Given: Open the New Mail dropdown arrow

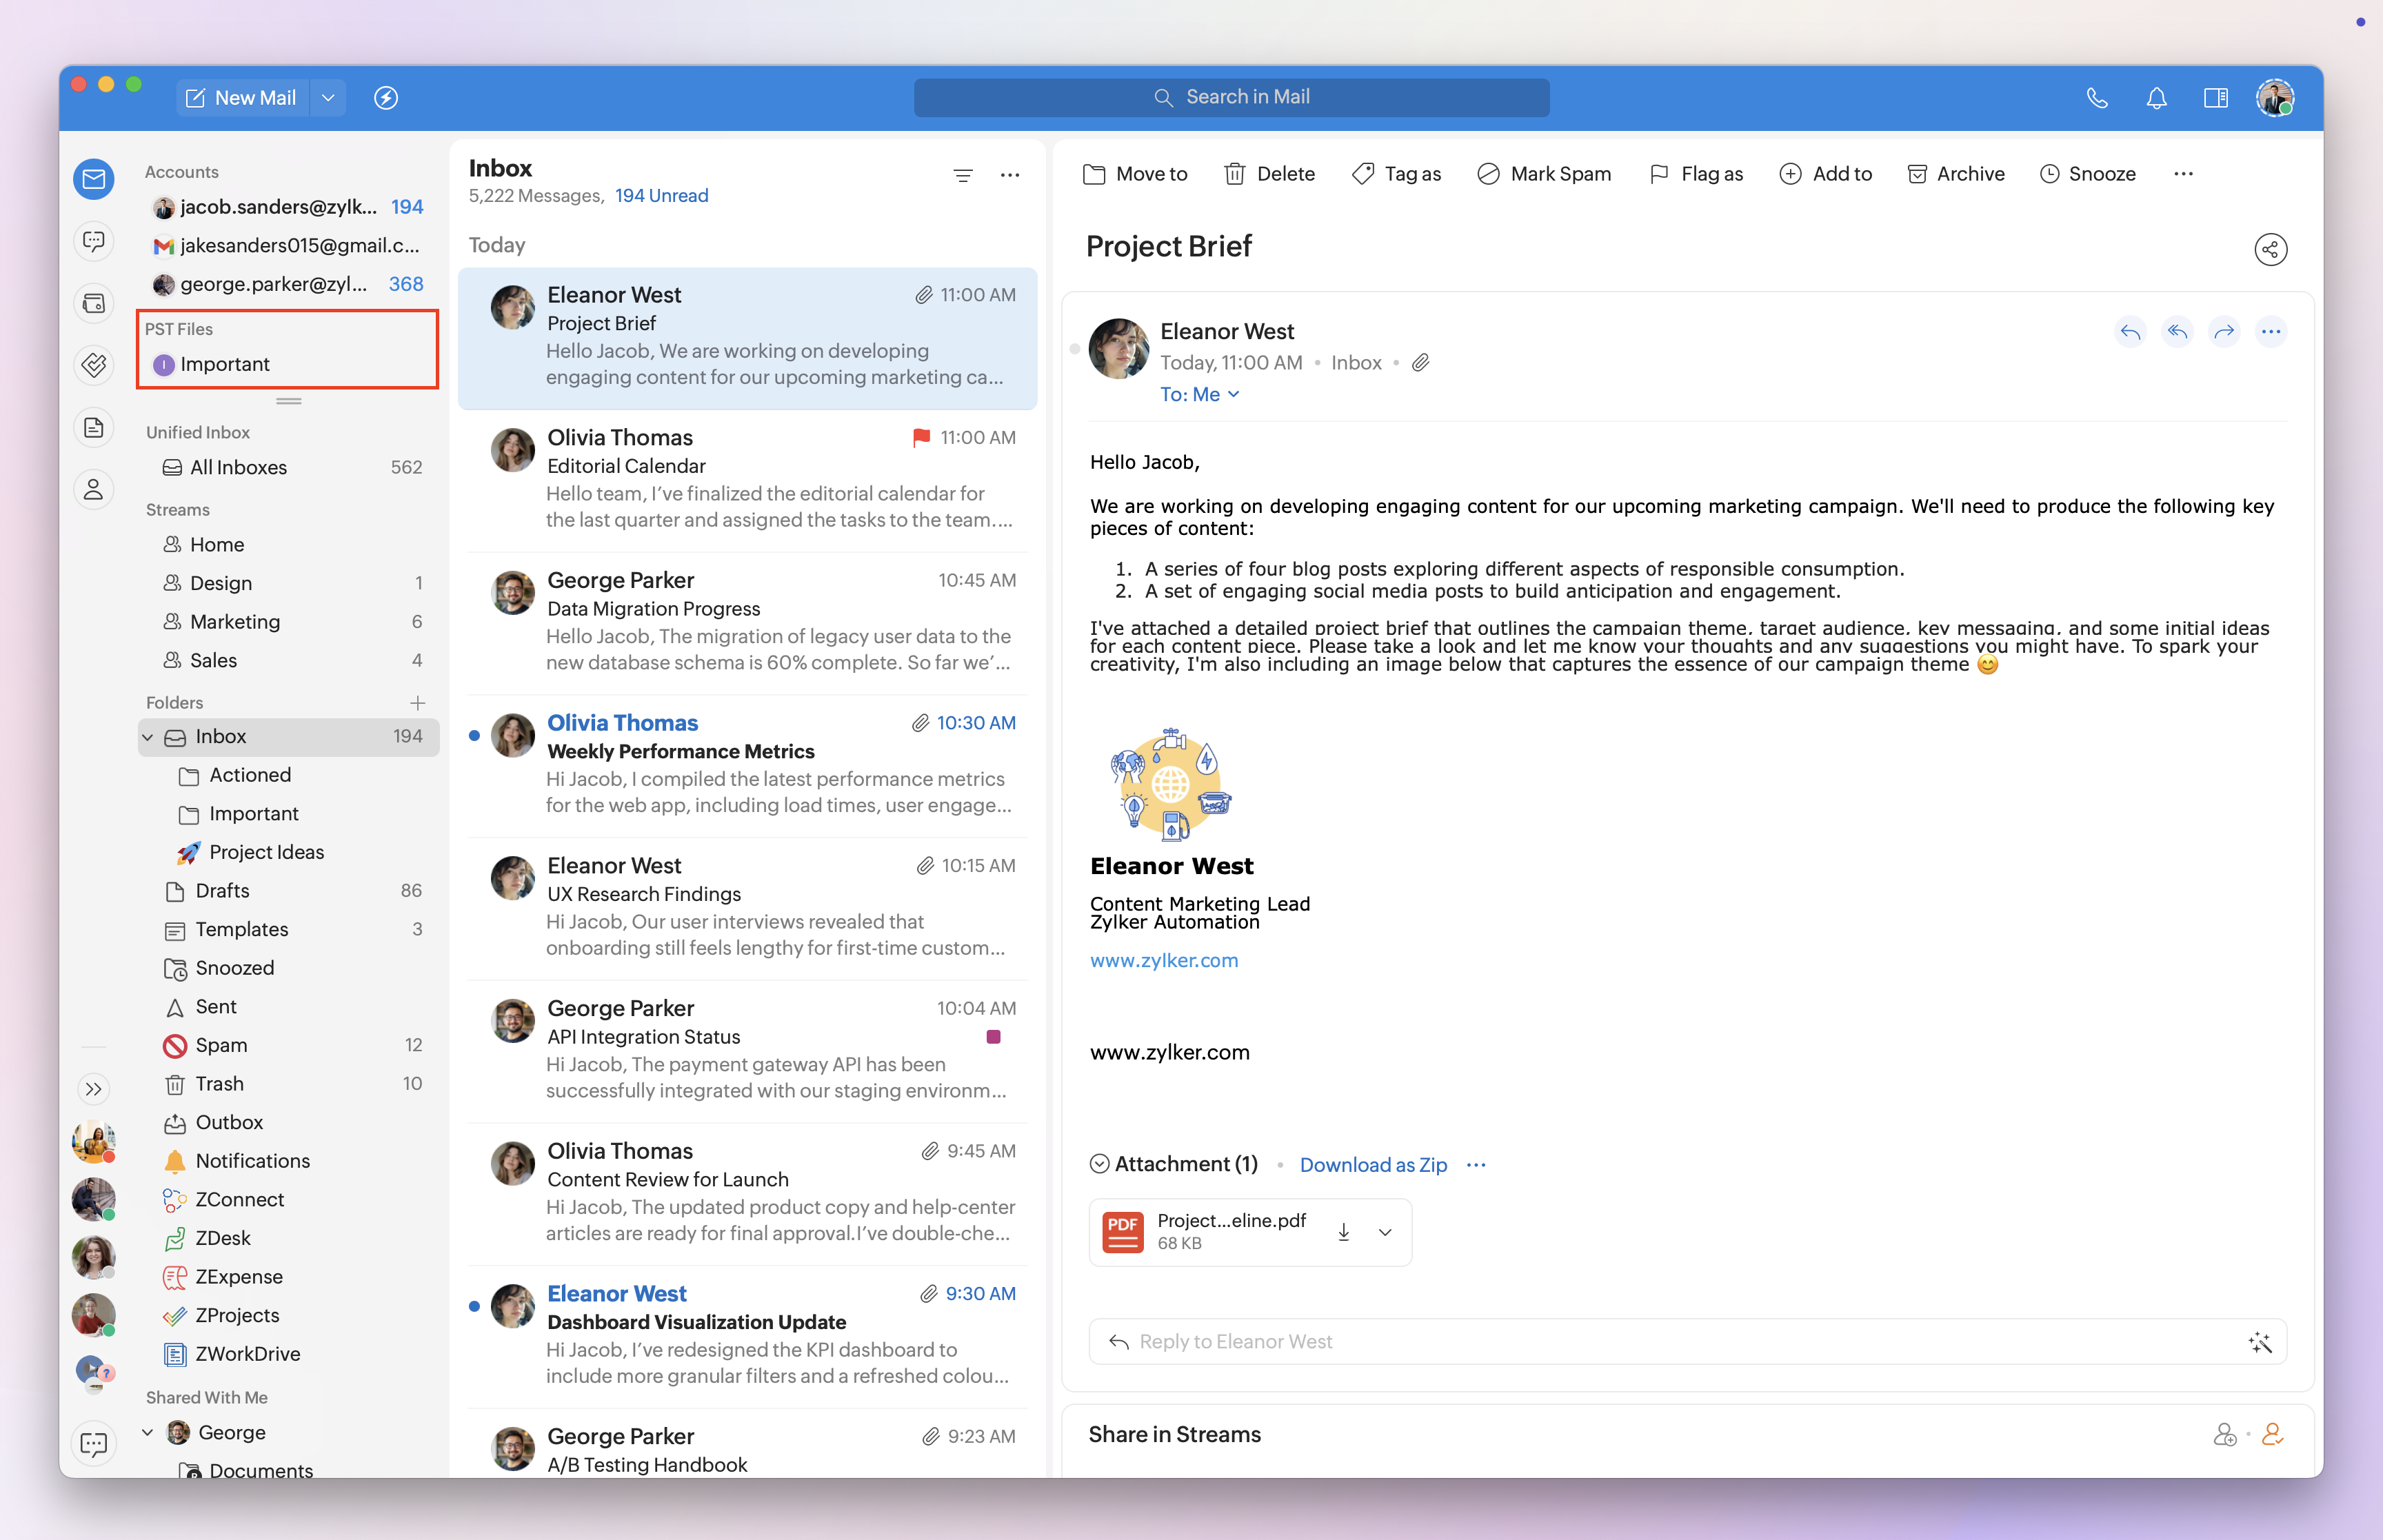Looking at the screenshot, I should (328, 98).
